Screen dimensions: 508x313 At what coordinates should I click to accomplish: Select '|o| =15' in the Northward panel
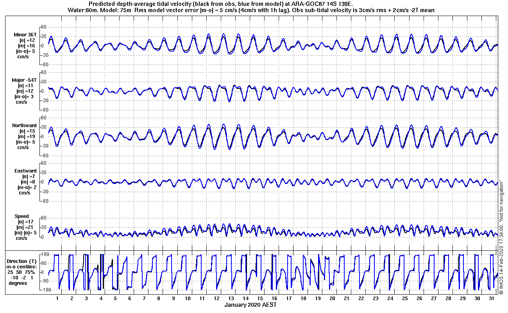(27, 131)
